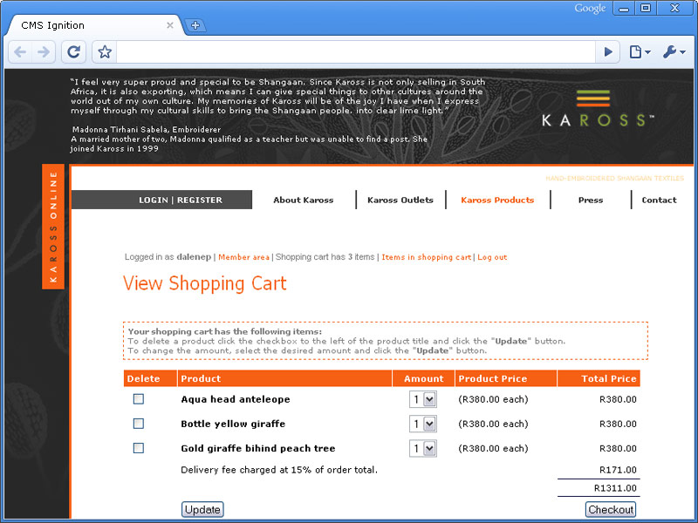This screenshot has width=698, height=523.
Task: Click the Kaross logo
Action: pos(598,108)
